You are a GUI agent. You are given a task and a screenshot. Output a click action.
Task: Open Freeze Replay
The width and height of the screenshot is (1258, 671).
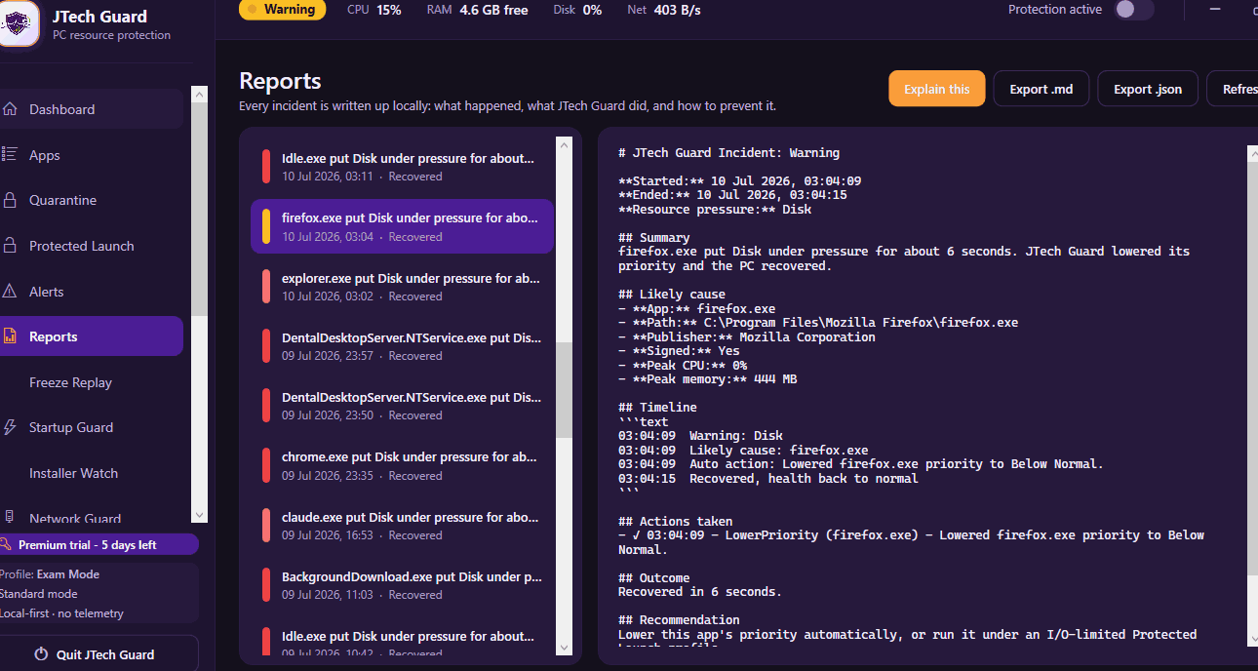point(91,382)
